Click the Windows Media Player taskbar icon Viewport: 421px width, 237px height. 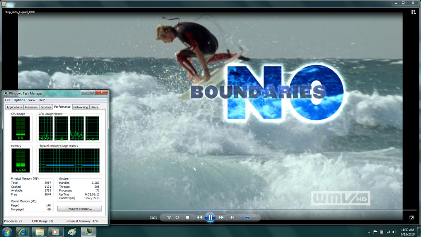(x=55, y=232)
